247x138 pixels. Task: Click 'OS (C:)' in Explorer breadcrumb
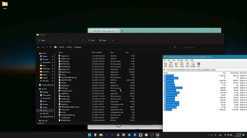pyautogui.click(x=69, y=47)
